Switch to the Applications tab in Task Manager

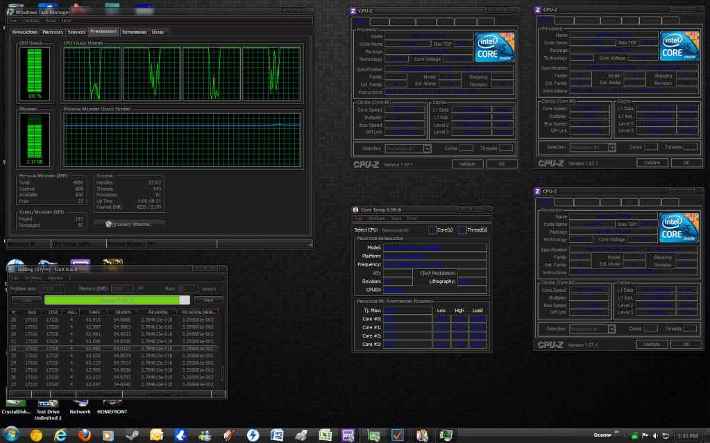pos(25,32)
